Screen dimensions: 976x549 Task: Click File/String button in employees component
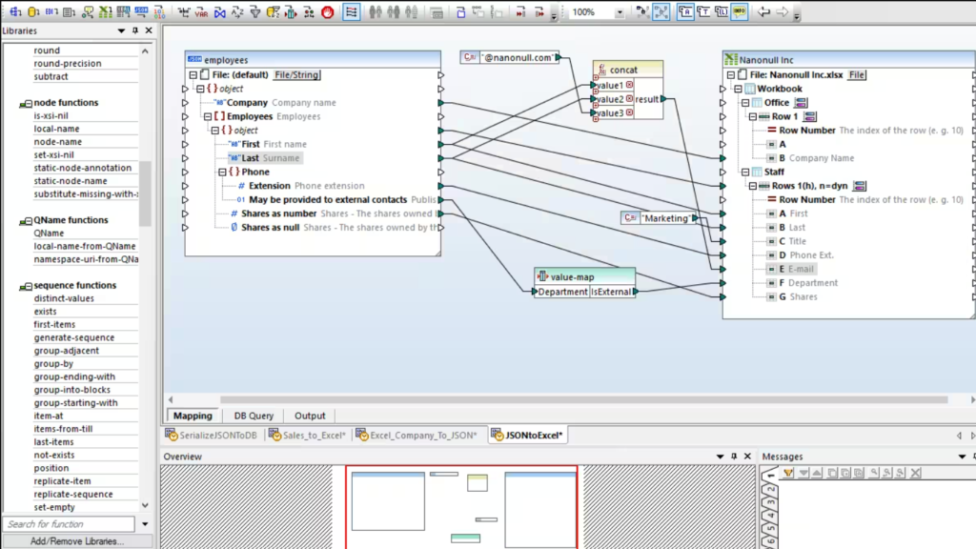coord(296,74)
